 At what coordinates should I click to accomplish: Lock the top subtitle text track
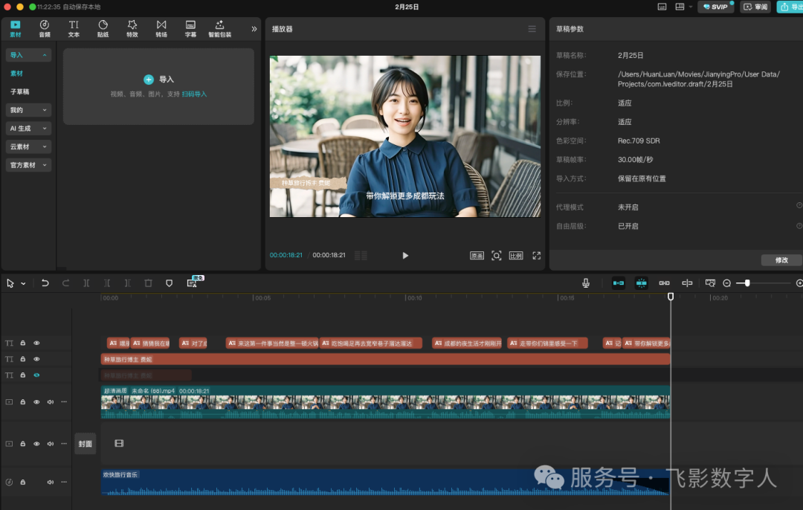coord(23,343)
